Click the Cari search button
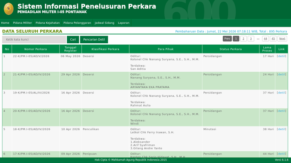Screen dimensions: 291x163 coord(73,39)
